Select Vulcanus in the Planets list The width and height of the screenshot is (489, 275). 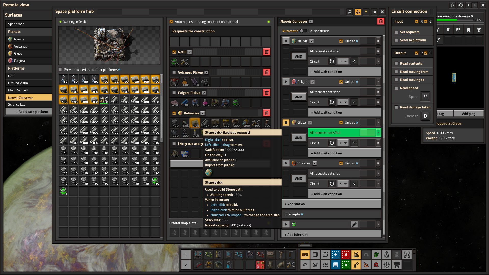pyautogui.click(x=29, y=46)
